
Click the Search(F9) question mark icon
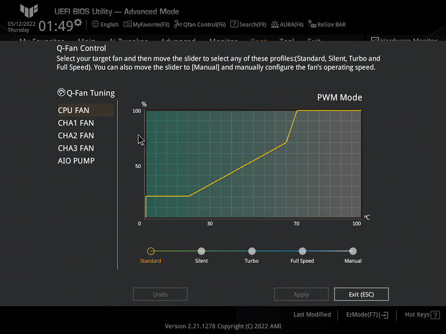[x=234, y=24]
